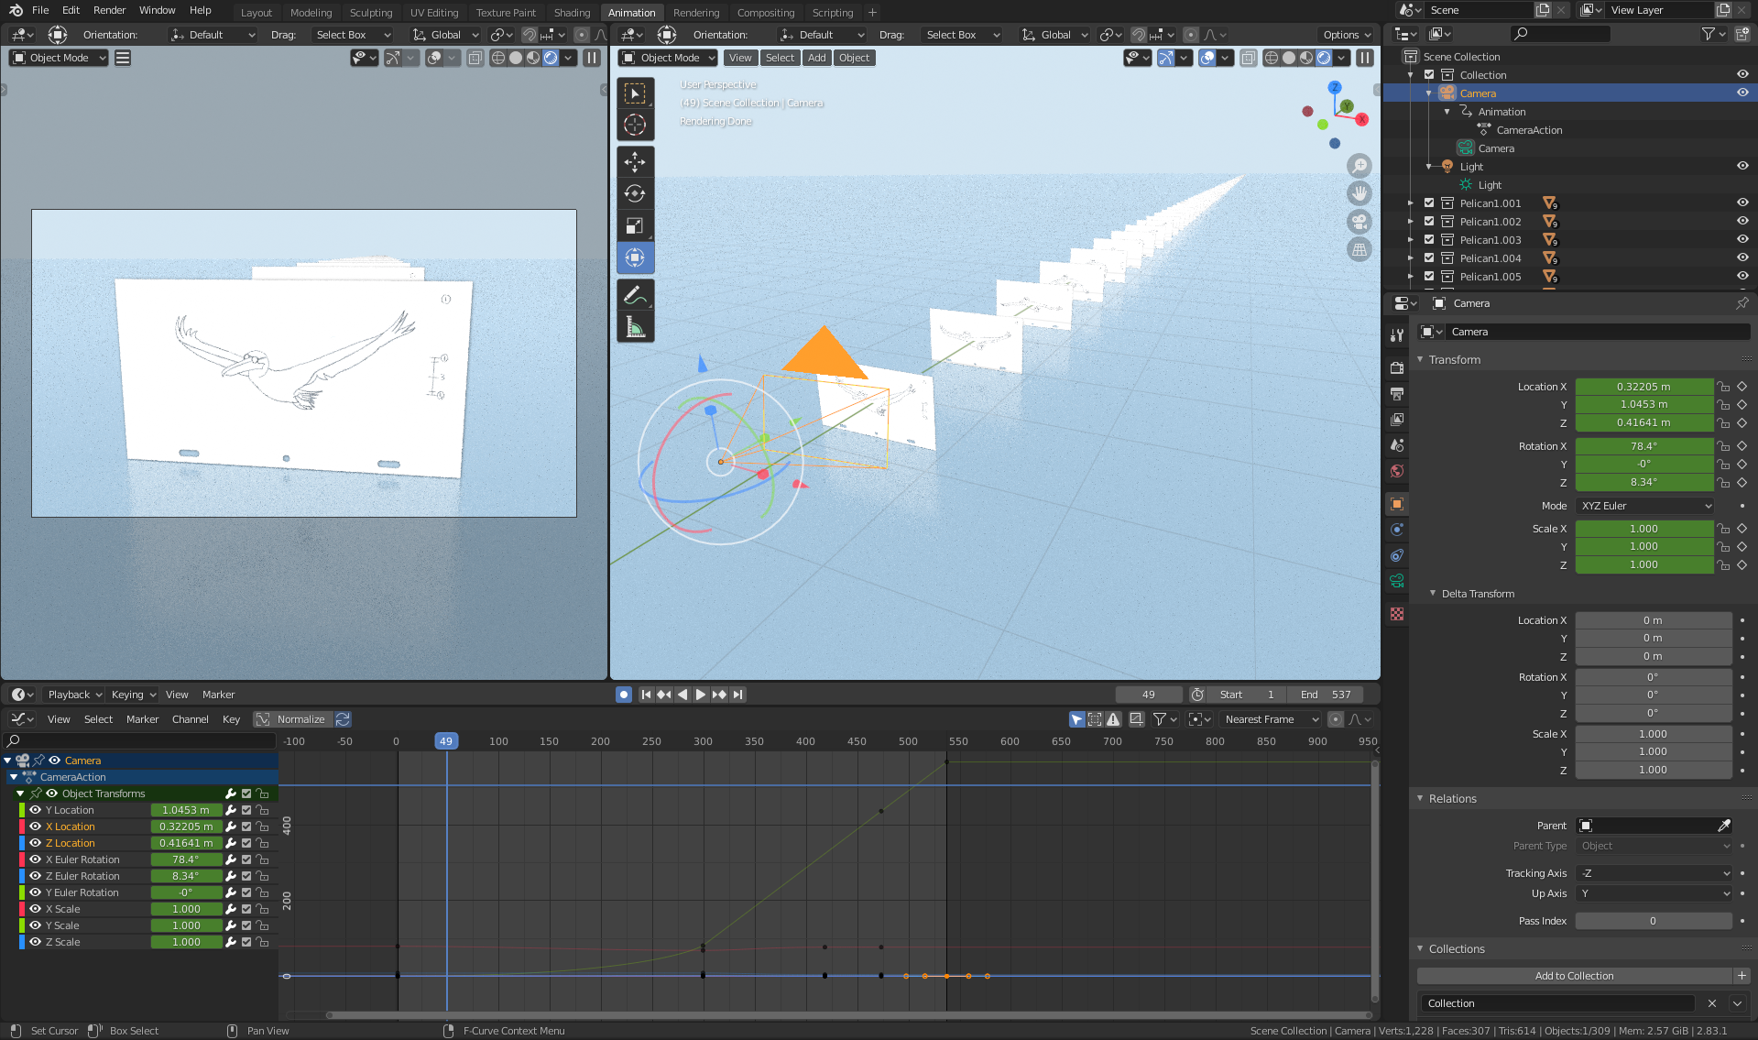The width and height of the screenshot is (1758, 1040).
Task: Uncheck the Pelican1.002 collection checkbox
Action: [x=1429, y=221]
